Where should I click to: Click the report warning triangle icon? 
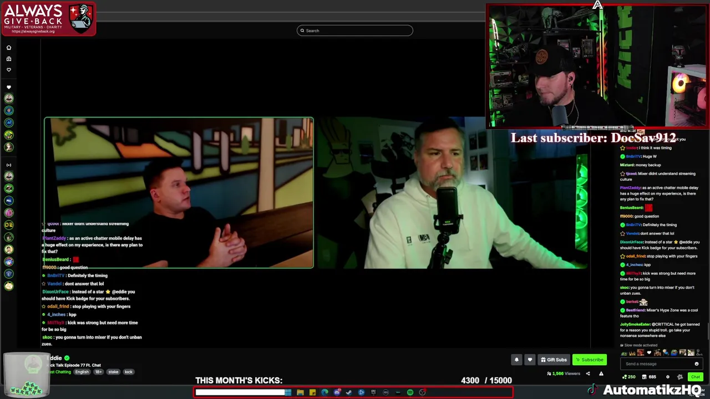pyautogui.click(x=601, y=374)
